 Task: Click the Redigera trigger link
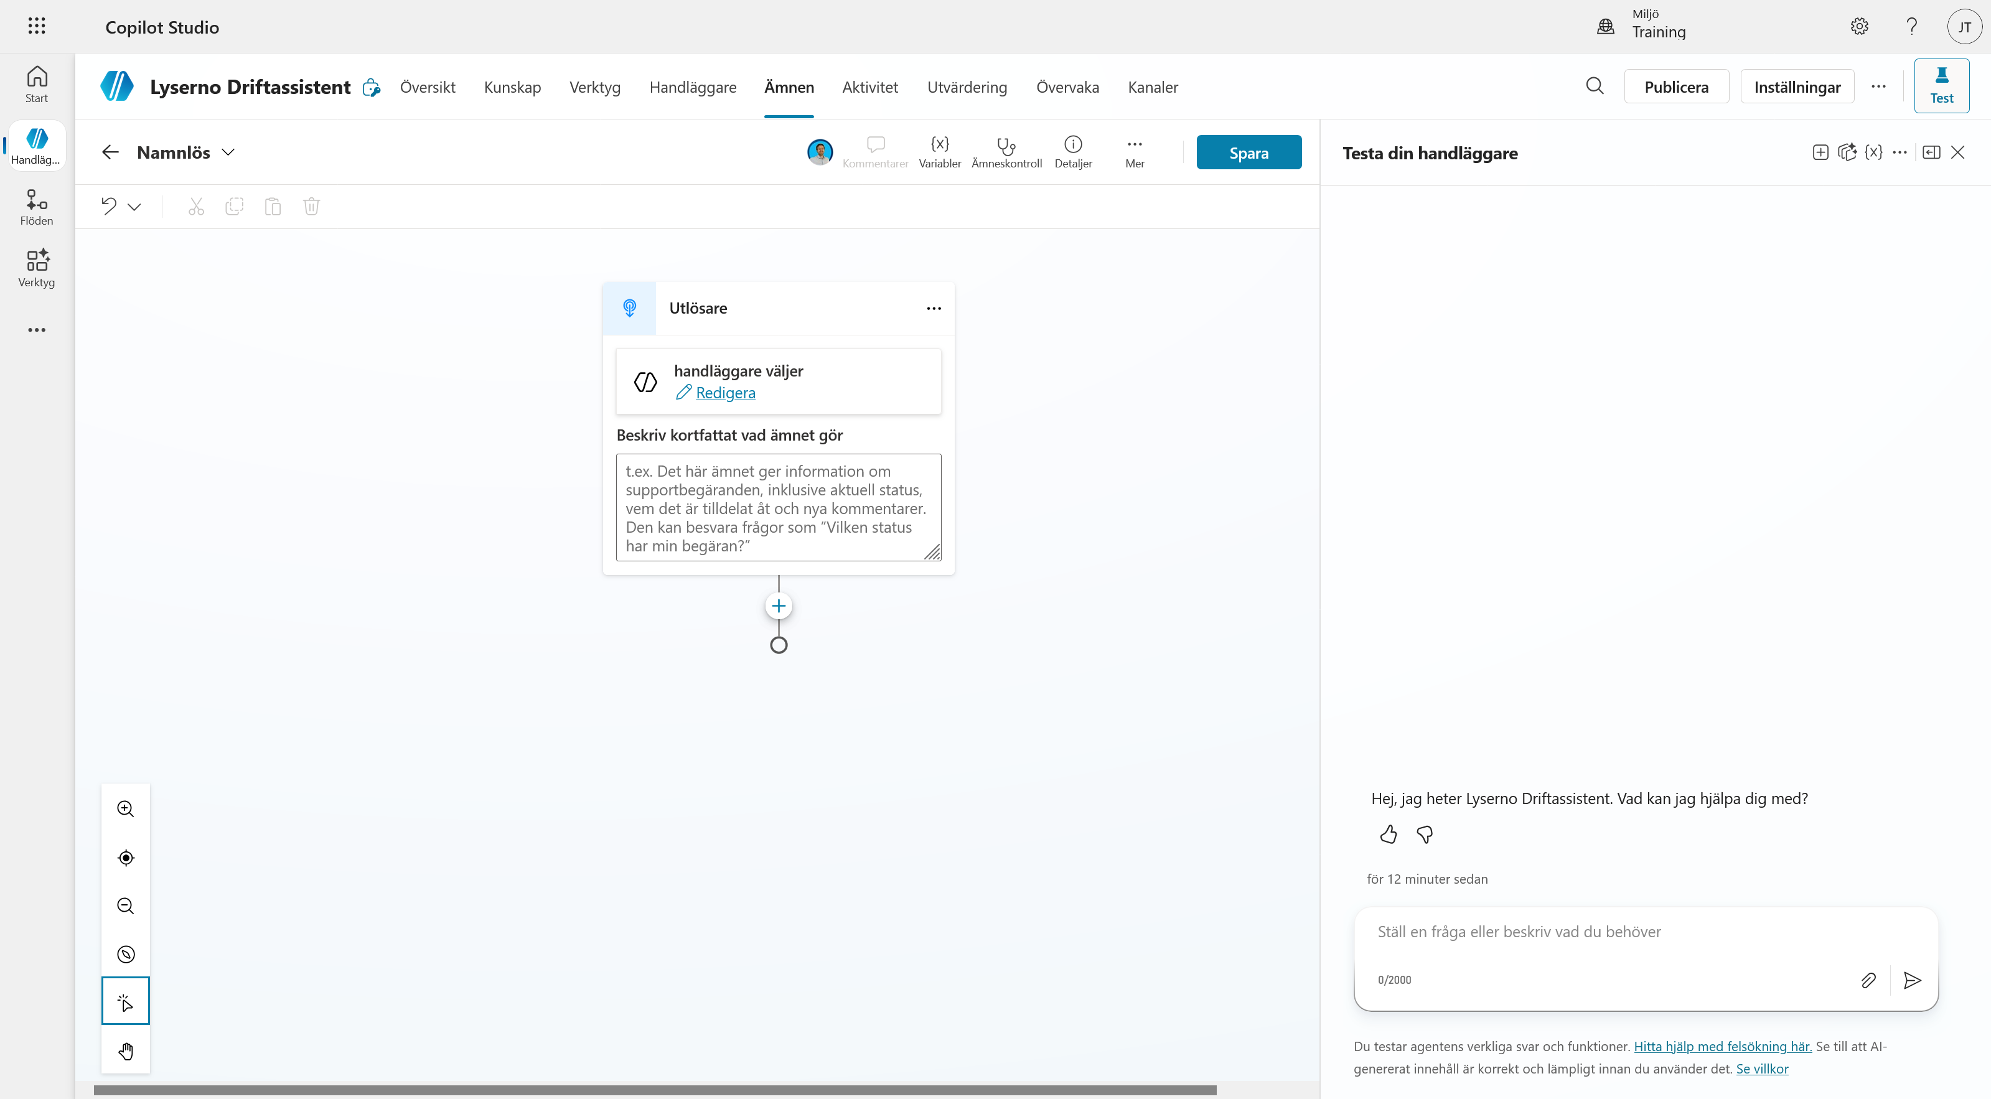725,393
